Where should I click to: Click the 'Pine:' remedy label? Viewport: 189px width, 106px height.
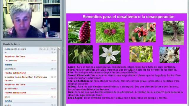tap(71, 70)
